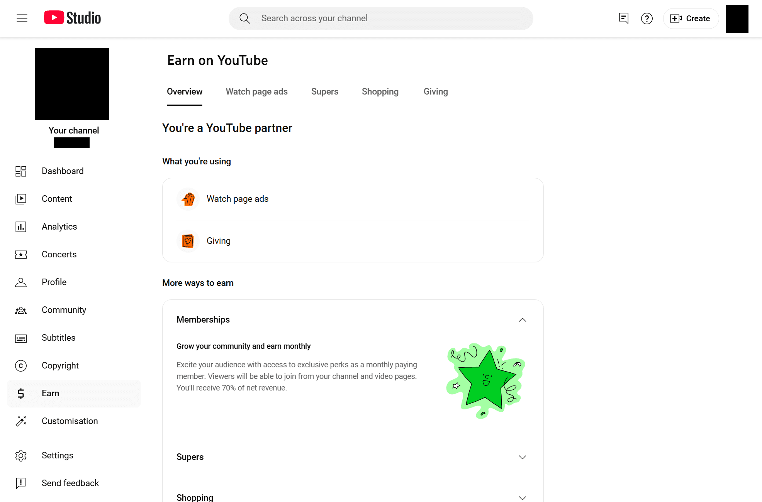Click the green star Memberships illustration
The height and width of the screenshot is (502, 762).
[x=486, y=380]
